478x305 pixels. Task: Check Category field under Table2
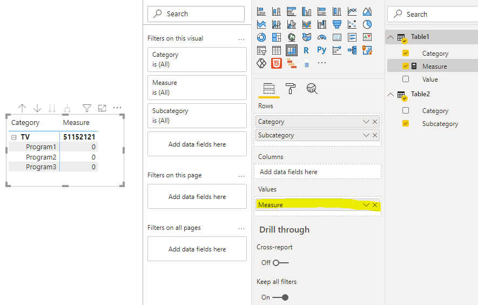tap(406, 110)
